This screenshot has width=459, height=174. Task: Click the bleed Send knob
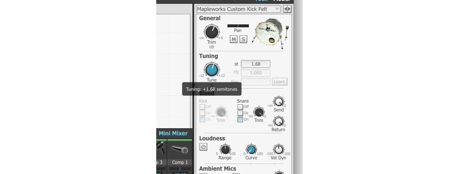(x=279, y=102)
